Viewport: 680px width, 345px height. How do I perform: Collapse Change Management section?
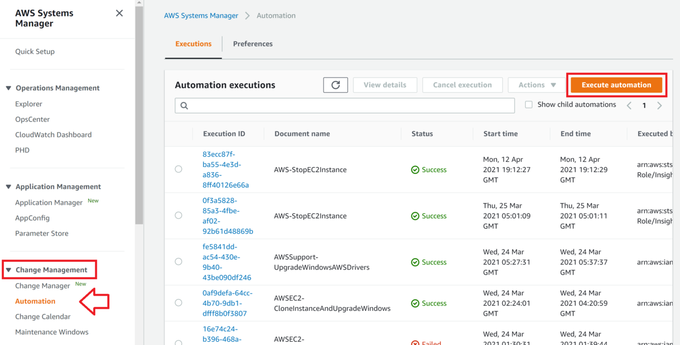click(8, 270)
